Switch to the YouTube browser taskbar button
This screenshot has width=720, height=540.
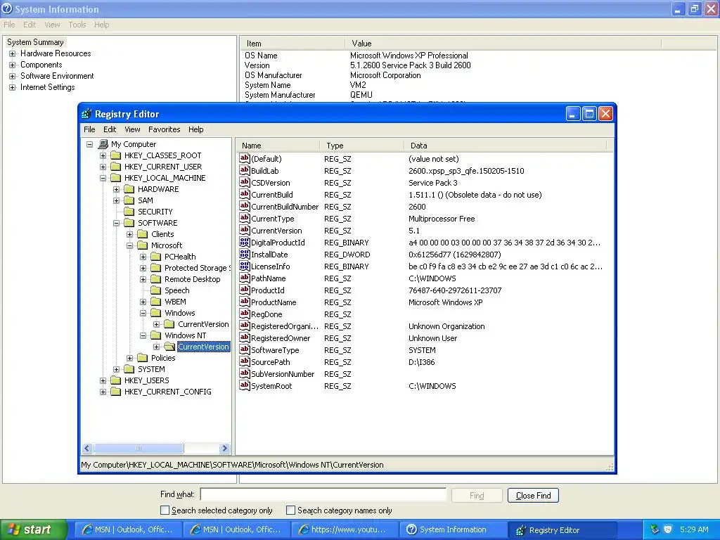(x=345, y=529)
